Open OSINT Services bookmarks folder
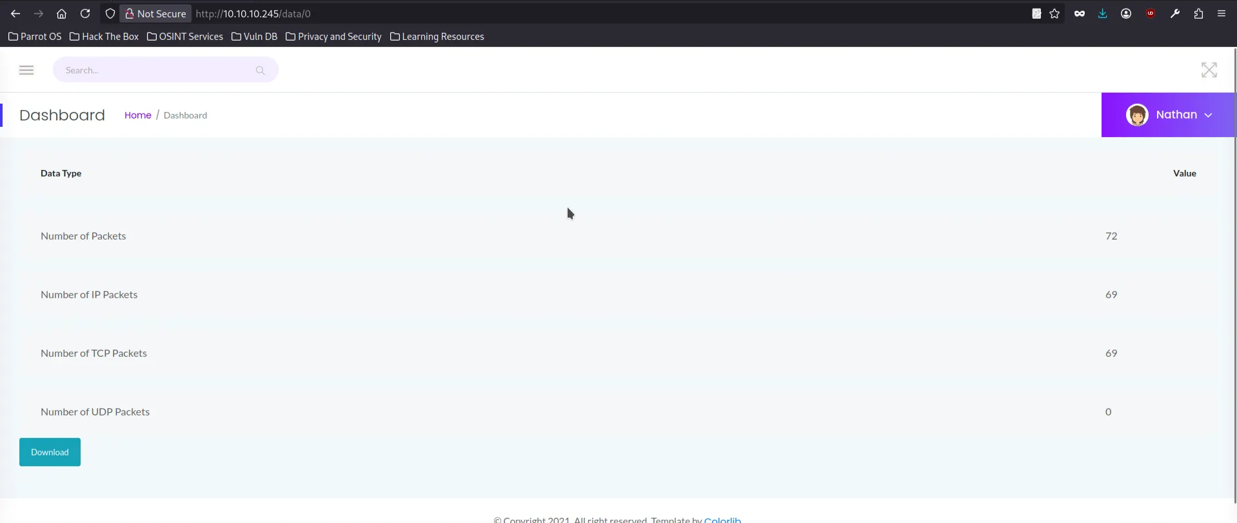 click(x=185, y=37)
